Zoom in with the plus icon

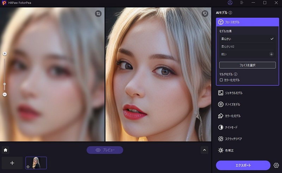point(5,54)
